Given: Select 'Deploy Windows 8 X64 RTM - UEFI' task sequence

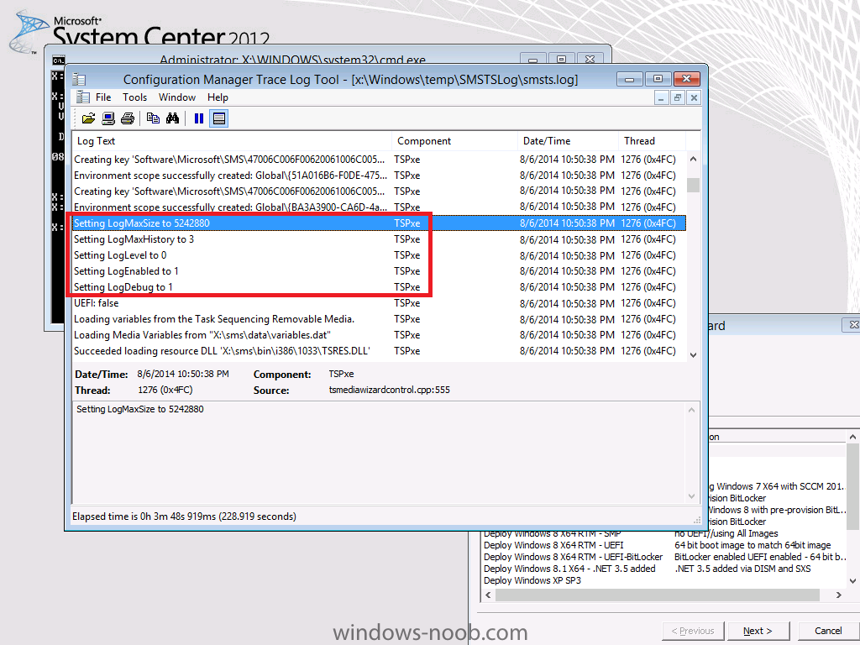Looking at the screenshot, I should click(x=553, y=545).
